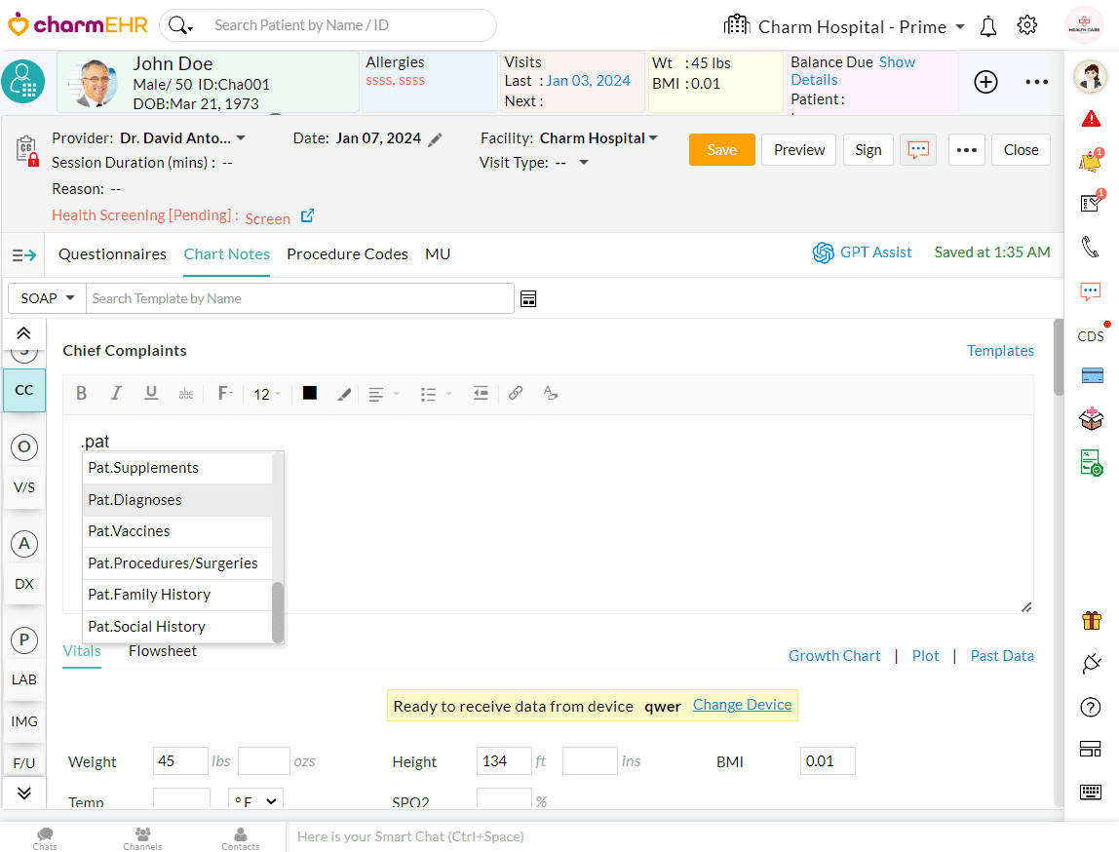Screen dimensions: 1119x852
Task: Open the SOAP template type dropdown
Action: pos(47,298)
